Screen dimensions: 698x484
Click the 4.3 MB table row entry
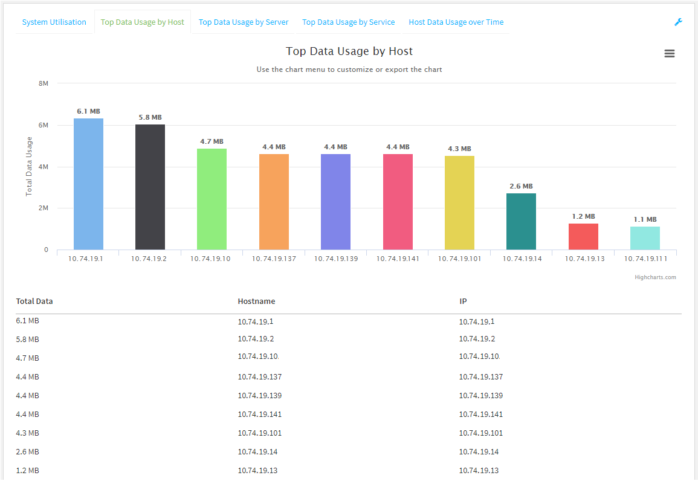[x=23, y=433]
